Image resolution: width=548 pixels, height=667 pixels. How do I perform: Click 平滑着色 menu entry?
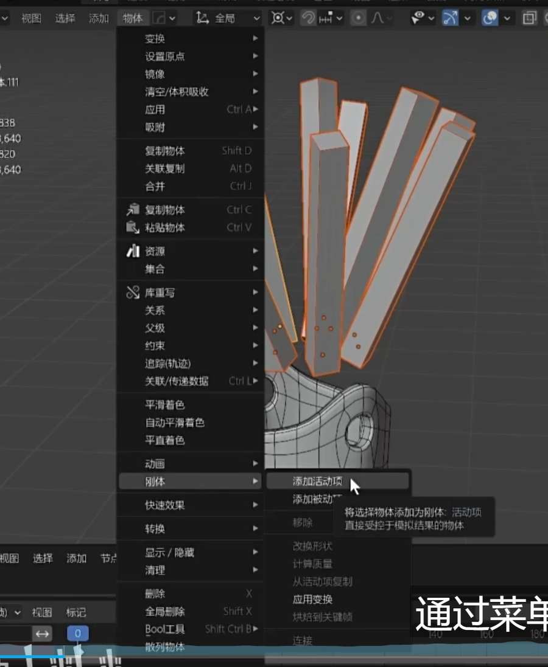tap(164, 405)
